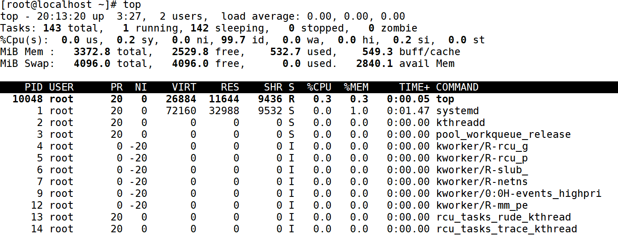
Task: Click the TIME+ column header
Action: pos(414,87)
